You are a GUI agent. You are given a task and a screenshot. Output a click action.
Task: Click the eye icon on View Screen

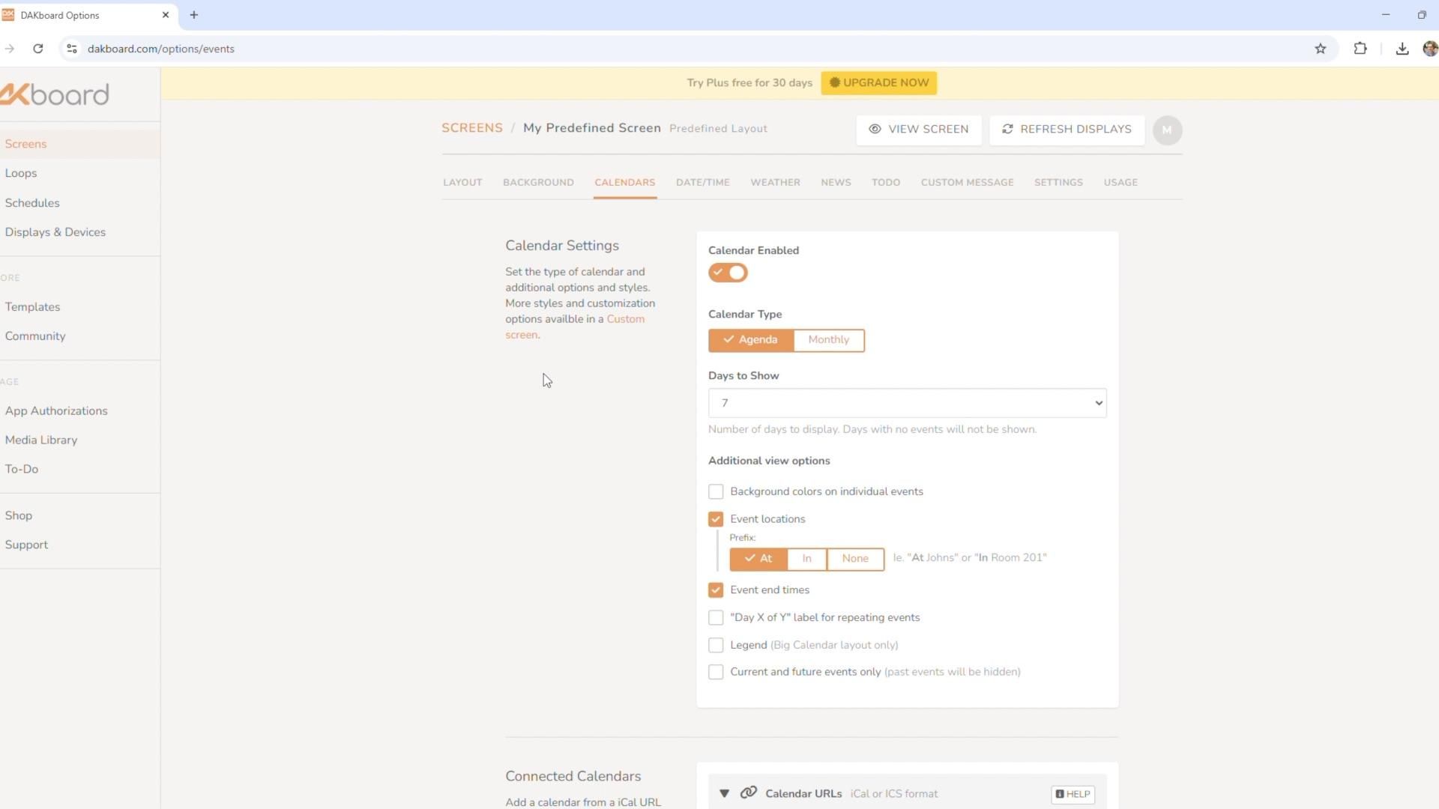coord(874,129)
